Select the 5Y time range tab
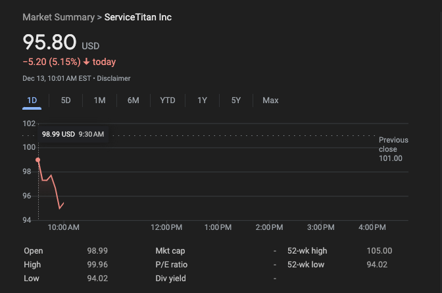The width and height of the screenshot is (442, 293). click(236, 101)
